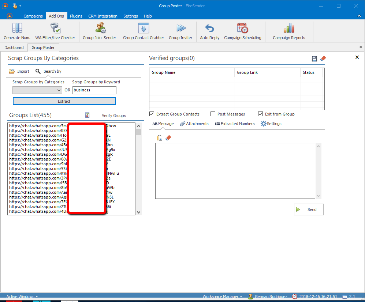View the Extracted Numbers tab
365x302 pixels.
(235, 124)
